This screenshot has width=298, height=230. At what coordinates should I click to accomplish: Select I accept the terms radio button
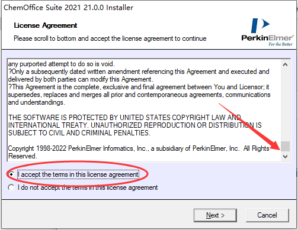click(11, 174)
